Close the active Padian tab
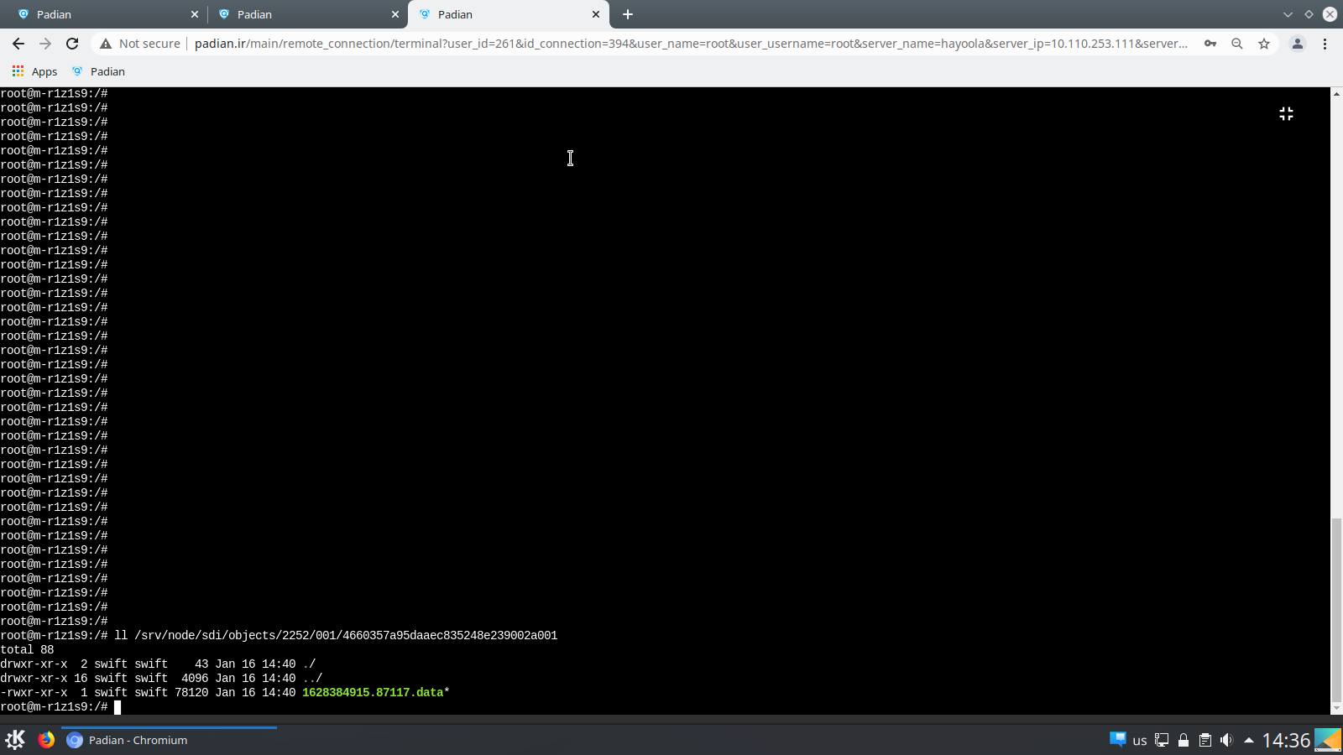Viewport: 1343px width, 755px height. point(596,14)
